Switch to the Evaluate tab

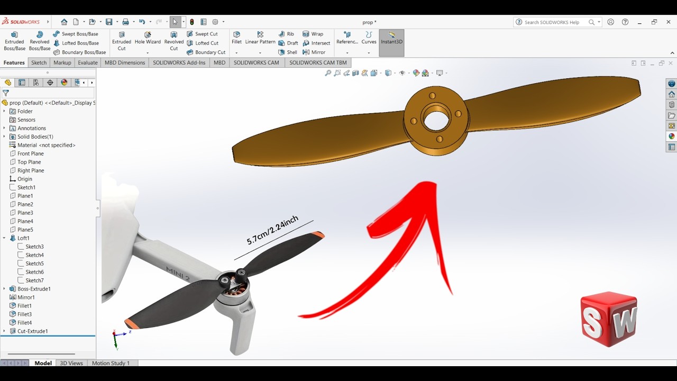[x=88, y=62]
